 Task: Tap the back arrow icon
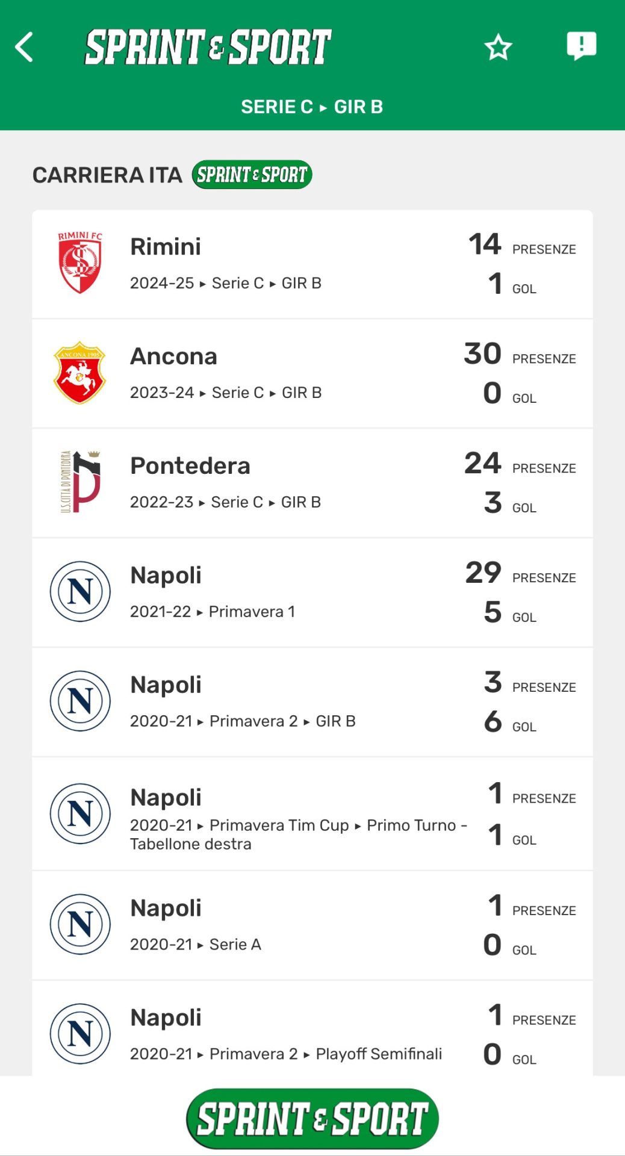pos(25,48)
